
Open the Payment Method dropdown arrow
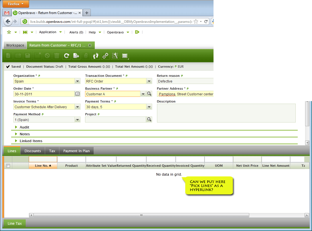coord(78,120)
